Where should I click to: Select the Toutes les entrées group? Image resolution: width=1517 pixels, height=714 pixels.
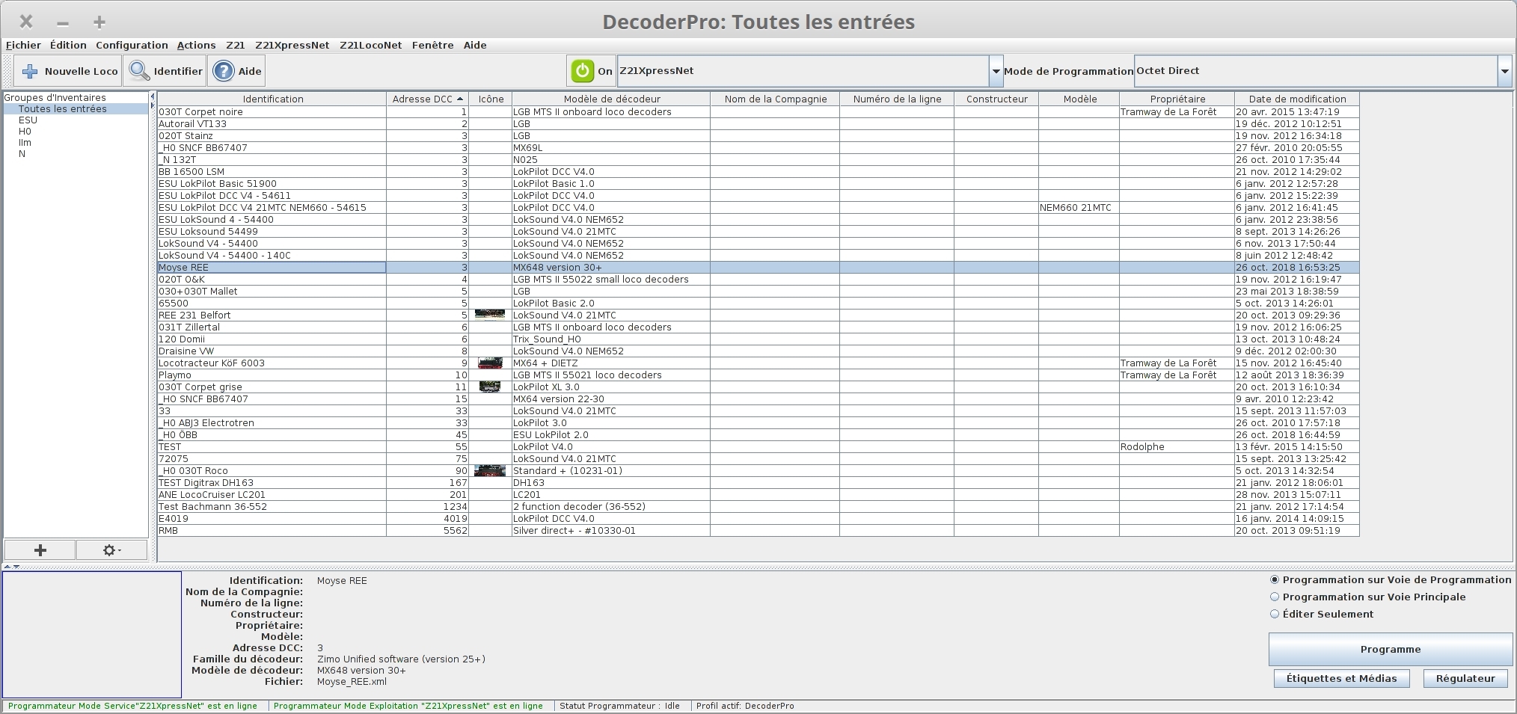(76, 109)
